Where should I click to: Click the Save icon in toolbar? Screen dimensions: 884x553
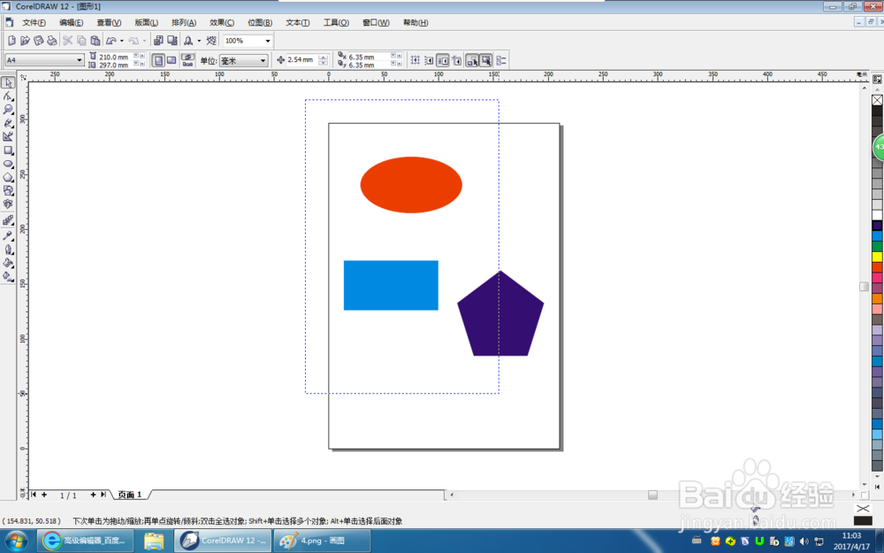coord(38,41)
